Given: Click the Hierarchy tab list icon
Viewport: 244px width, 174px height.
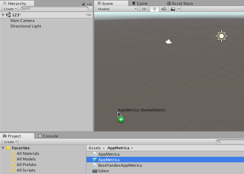Looking at the screenshot, I should coord(5,3).
